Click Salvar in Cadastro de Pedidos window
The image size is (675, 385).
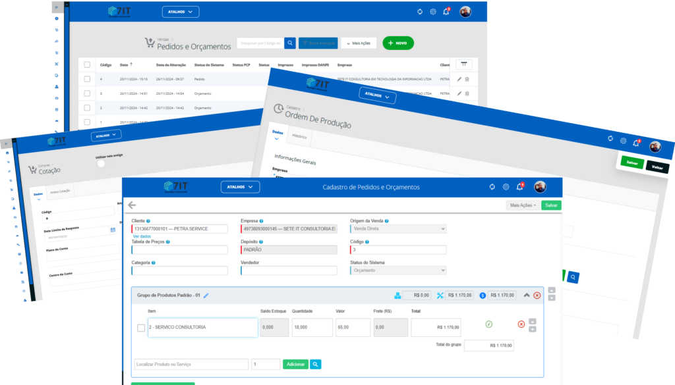point(551,205)
